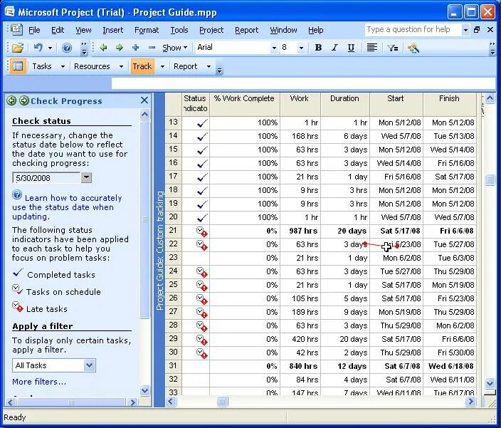Click the formula entry bar
Image resolution: width=501 pixels, height=428 pixels.
pos(303,84)
